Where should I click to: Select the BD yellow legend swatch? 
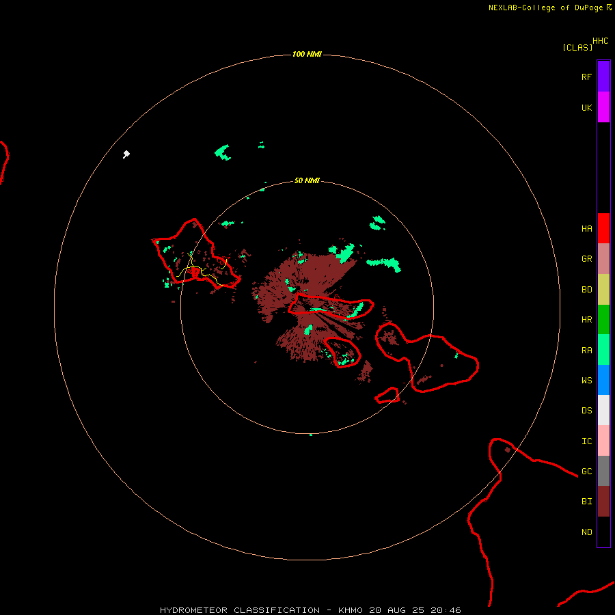(603, 289)
